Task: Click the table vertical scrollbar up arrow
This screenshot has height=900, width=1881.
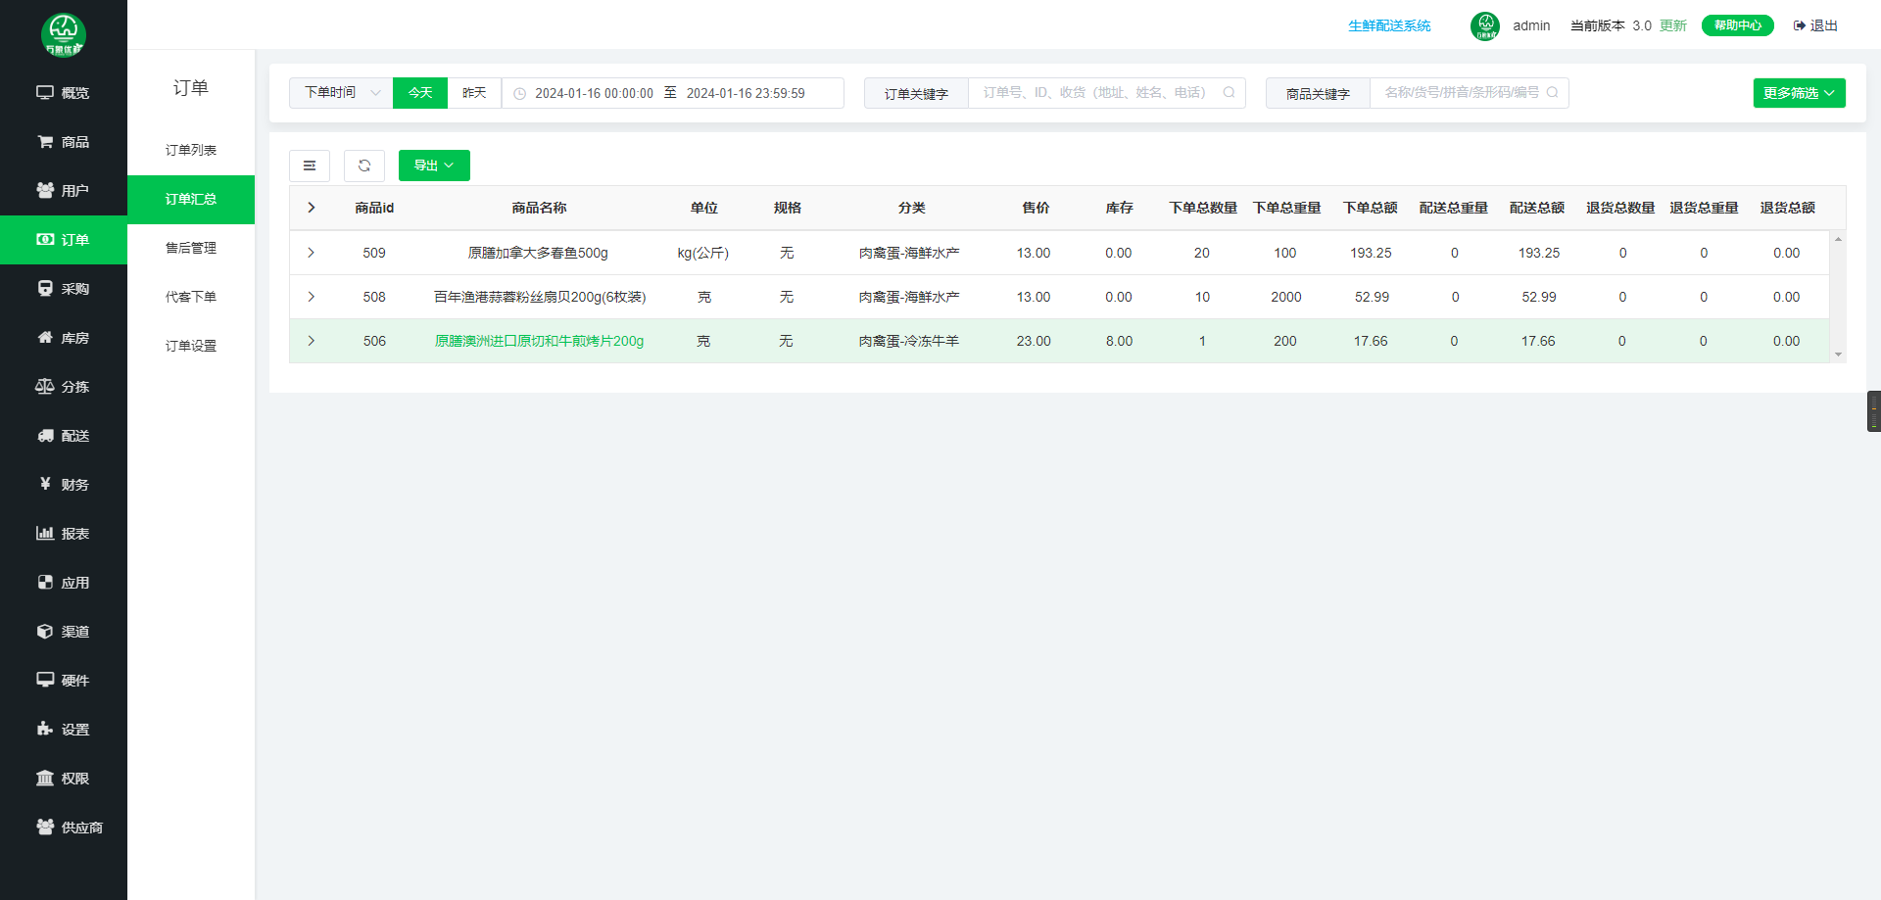Action: (1838, 239)
